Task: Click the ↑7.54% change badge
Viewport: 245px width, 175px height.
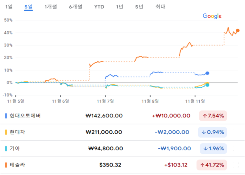Action: [213, 116]
